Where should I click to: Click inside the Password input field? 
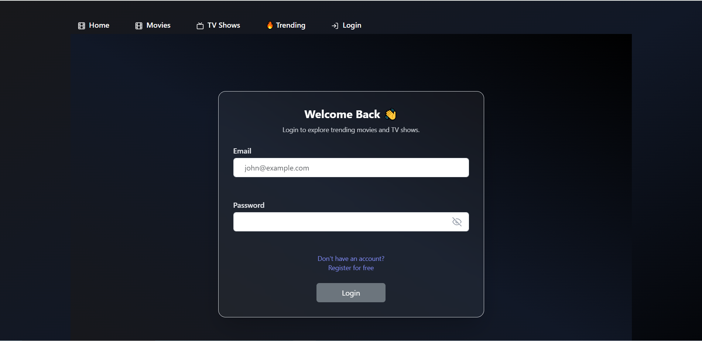coord(340,222)
